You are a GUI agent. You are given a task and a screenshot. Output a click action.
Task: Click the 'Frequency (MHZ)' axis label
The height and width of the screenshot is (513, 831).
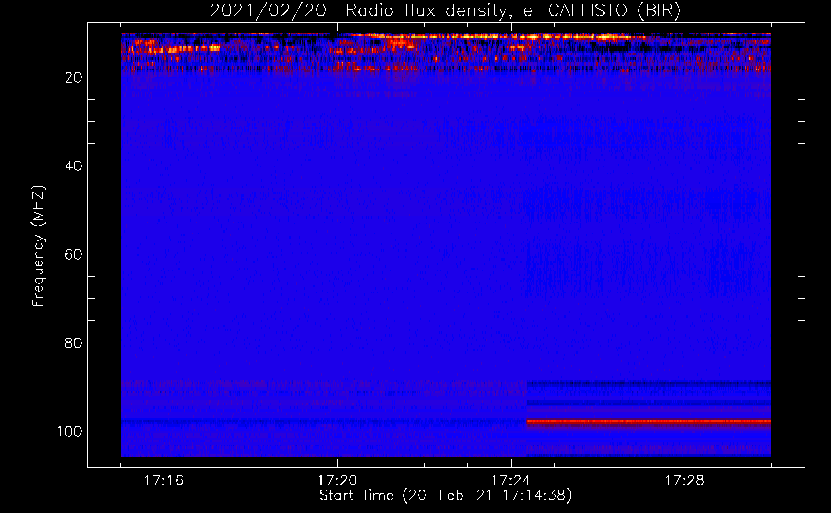coord(39,246)
